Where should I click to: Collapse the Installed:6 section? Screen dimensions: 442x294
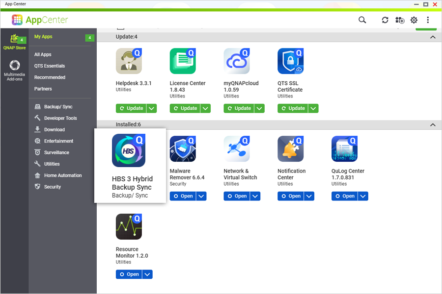click(433, 125)
